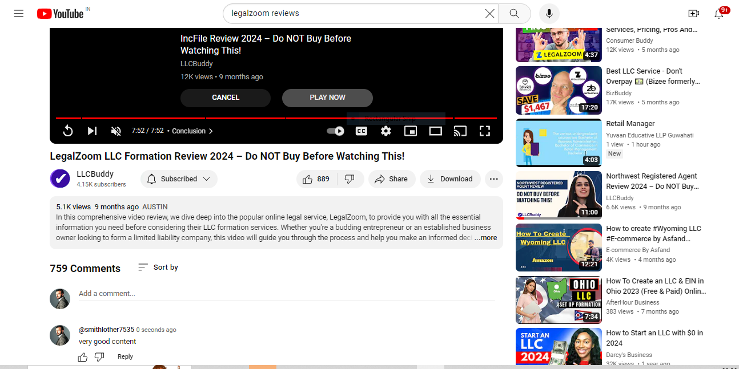739x369 pixels.
Task: Toggle closed captions CC
Action: point(362,131)
